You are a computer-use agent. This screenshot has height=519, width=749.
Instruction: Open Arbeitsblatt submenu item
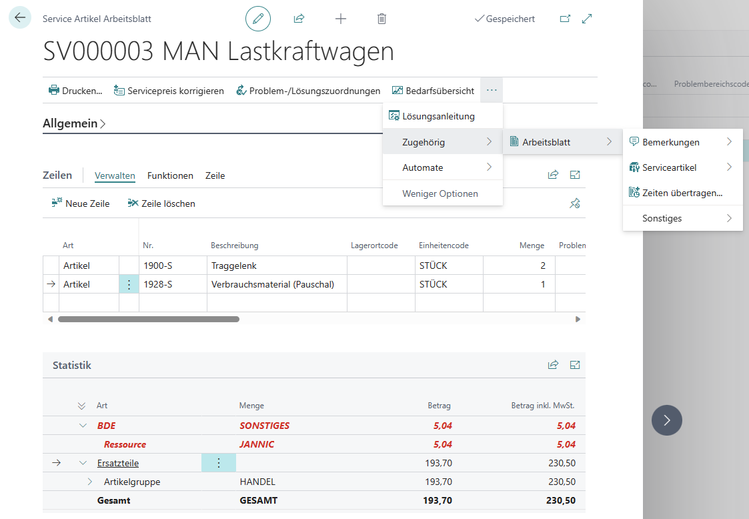[563, 142]
